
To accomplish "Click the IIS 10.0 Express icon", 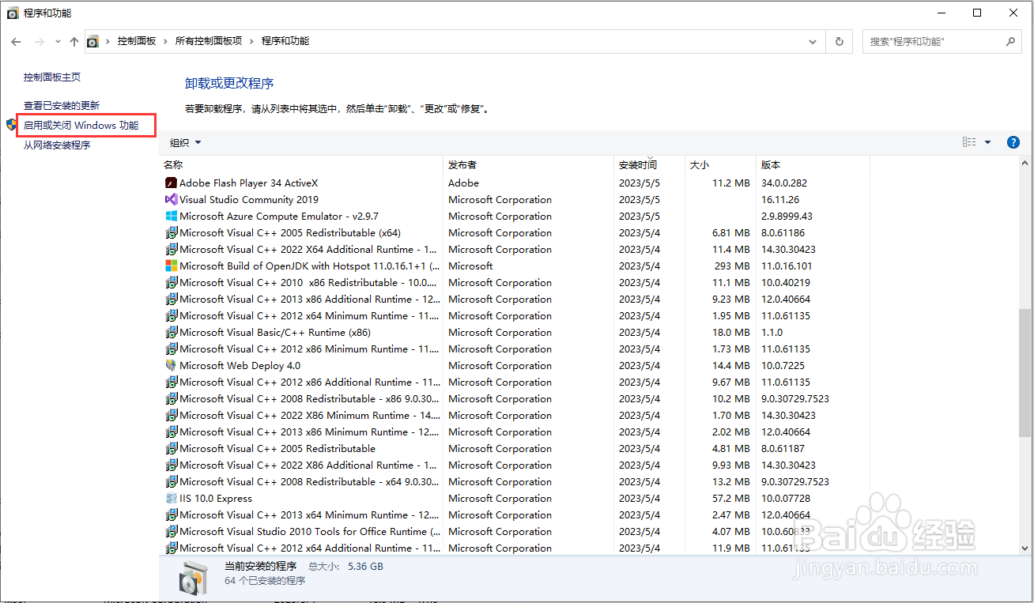I will click(171, 498).
